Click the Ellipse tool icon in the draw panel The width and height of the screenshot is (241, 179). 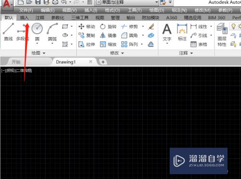pos(65,35)
